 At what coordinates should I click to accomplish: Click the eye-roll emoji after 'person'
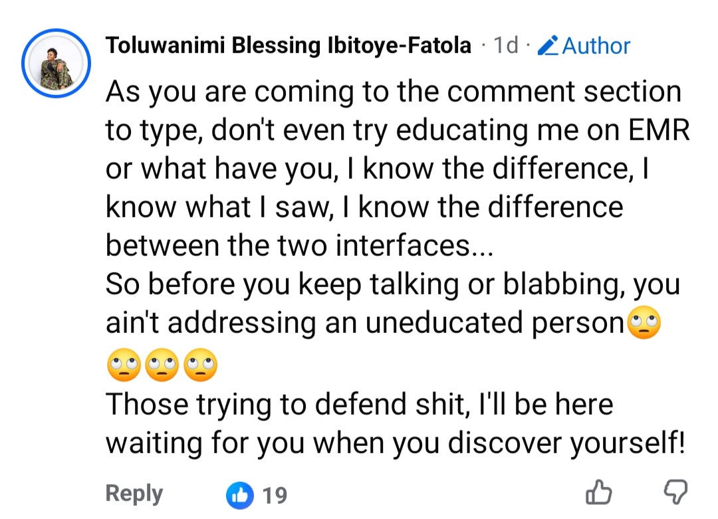(644, 322)
